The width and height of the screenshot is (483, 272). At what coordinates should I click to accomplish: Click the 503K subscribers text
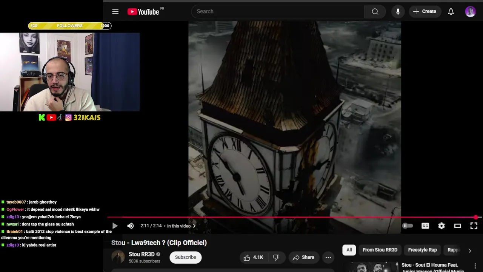145,261
